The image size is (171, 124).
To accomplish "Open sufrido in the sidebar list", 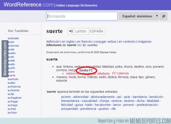I will point(12,109).
